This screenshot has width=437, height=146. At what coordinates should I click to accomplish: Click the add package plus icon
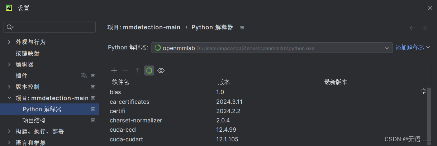pos(114,70)
